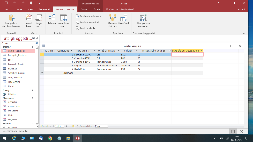Click value cell '0,988'
This screenshot has height=142, width=253.
pos(129,62)
